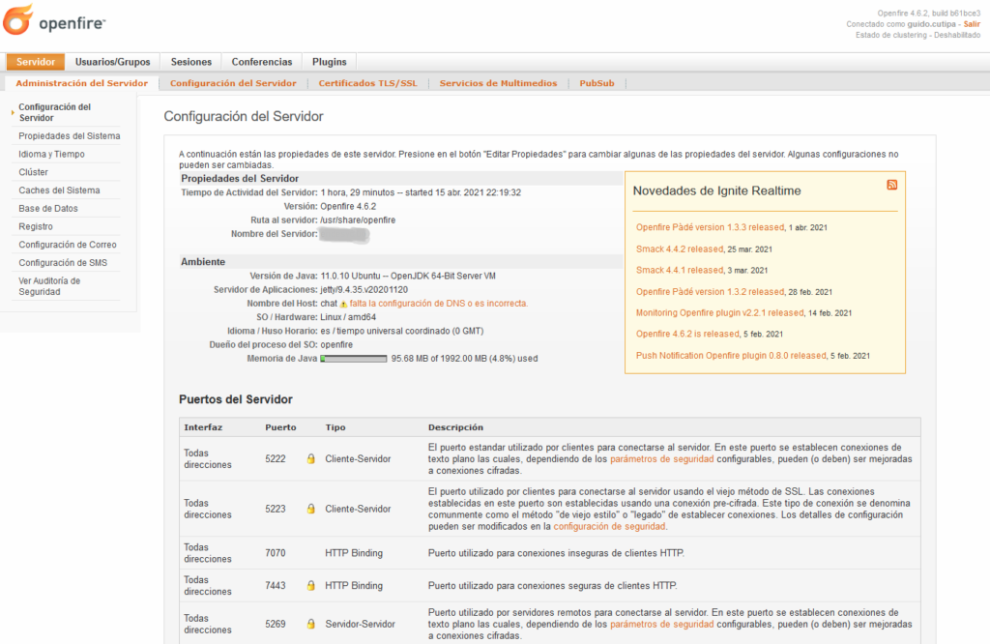Viewport: 990px width, 644px height.
Task: Open news: Smack 4.4.2 released
Action: click(680, 249)
